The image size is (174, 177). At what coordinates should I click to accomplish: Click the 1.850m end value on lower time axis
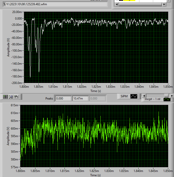pos(168,171)
